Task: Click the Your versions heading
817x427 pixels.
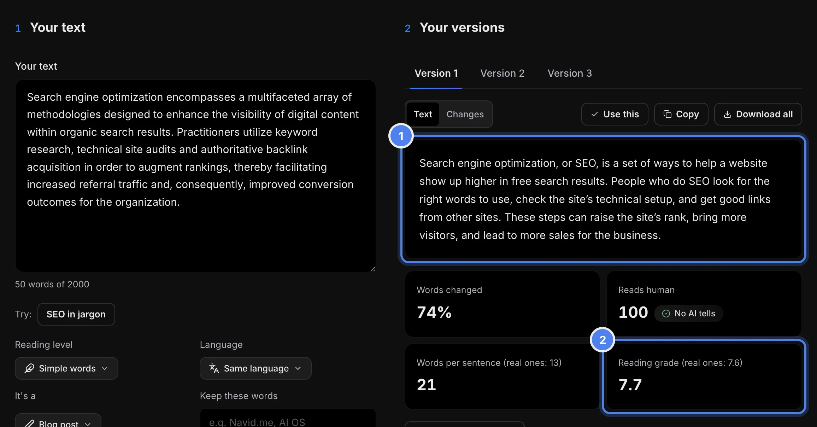Action: tap(462, 28)
